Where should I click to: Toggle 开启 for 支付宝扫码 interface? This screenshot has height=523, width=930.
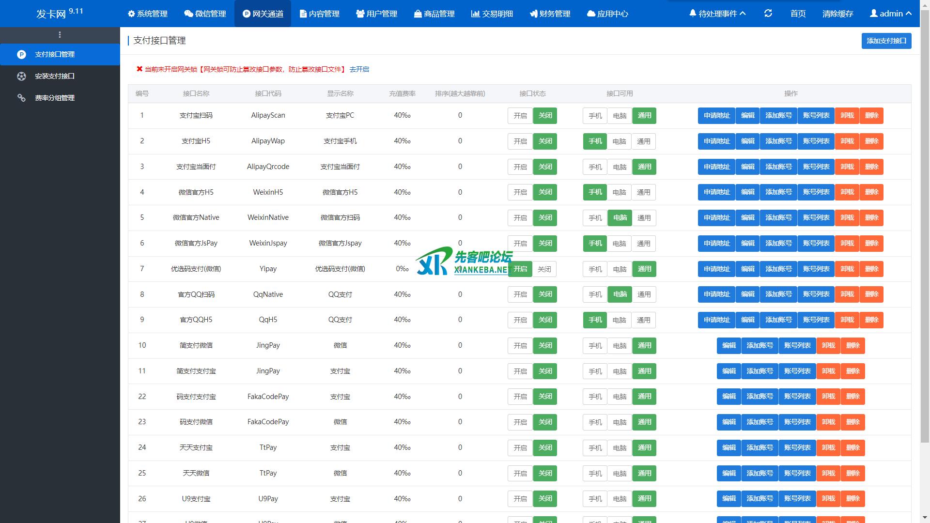point(520,116)
